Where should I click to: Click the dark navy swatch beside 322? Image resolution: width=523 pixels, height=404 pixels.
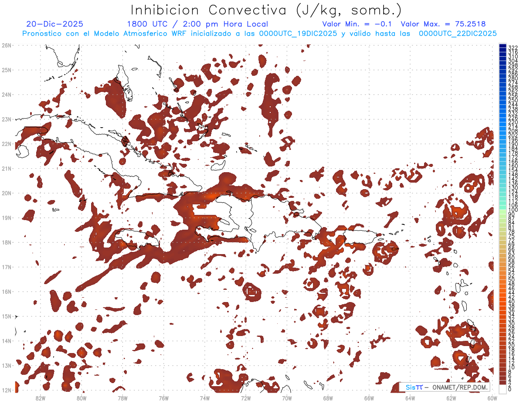pos(503,45)
